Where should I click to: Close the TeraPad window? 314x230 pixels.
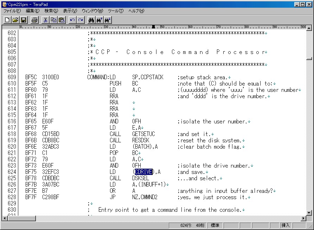coord(309,5)
